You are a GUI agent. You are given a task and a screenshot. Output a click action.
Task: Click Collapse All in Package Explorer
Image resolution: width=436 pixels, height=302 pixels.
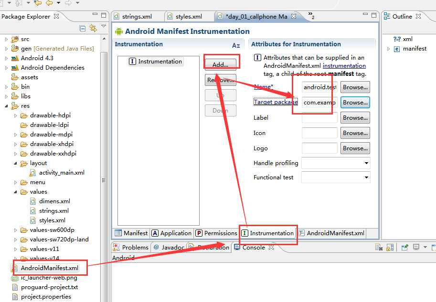[82, 28]
